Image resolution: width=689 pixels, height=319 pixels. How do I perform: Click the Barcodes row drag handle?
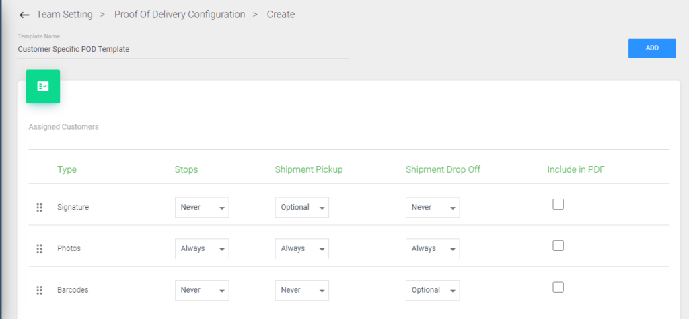pos(39,291)
